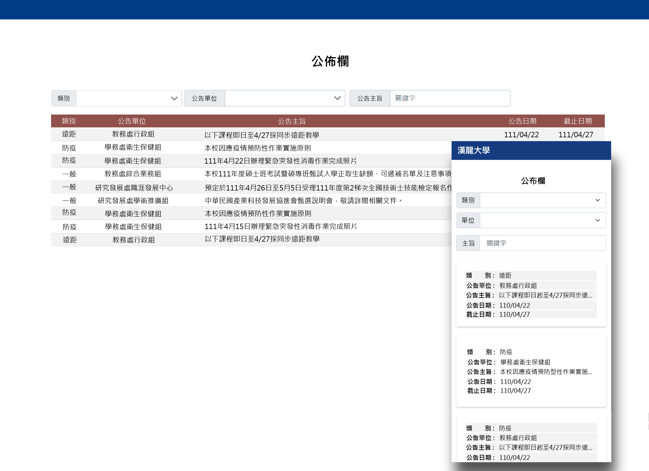Open the 中華民國產業科技發展協進會甄選說明會 announcement
This screenshot has height=471, width=649.
click(x=303, y=201)
